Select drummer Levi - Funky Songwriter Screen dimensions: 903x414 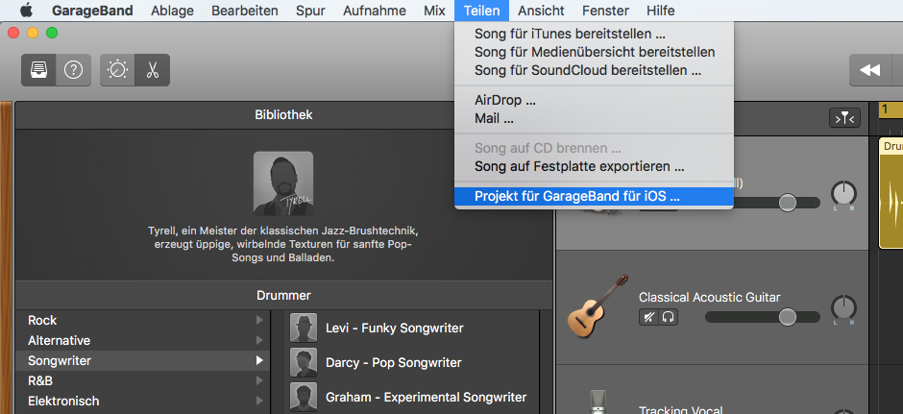(x=394, y=329)
